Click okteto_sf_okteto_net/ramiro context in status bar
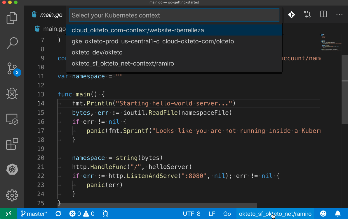The image size is (348, 219). click(275, 214)
